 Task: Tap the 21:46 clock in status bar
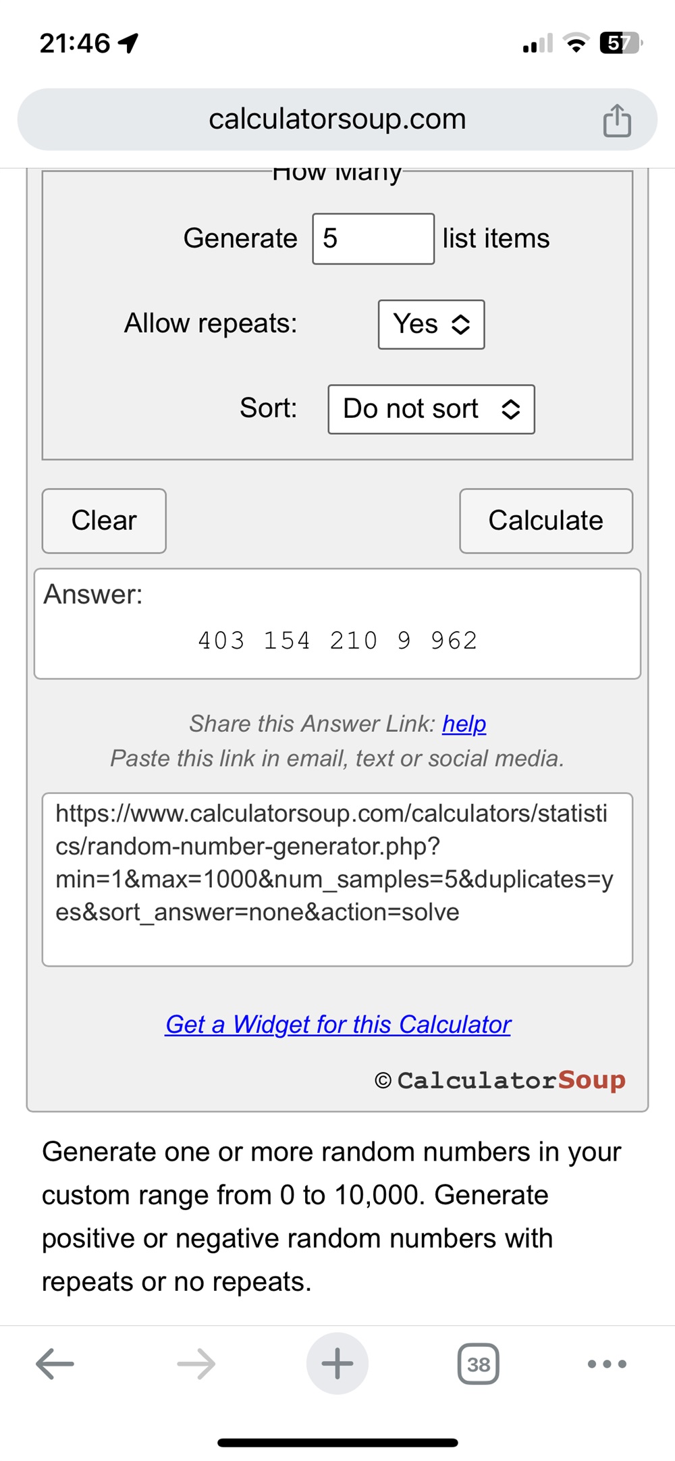[x=75, y=43]
